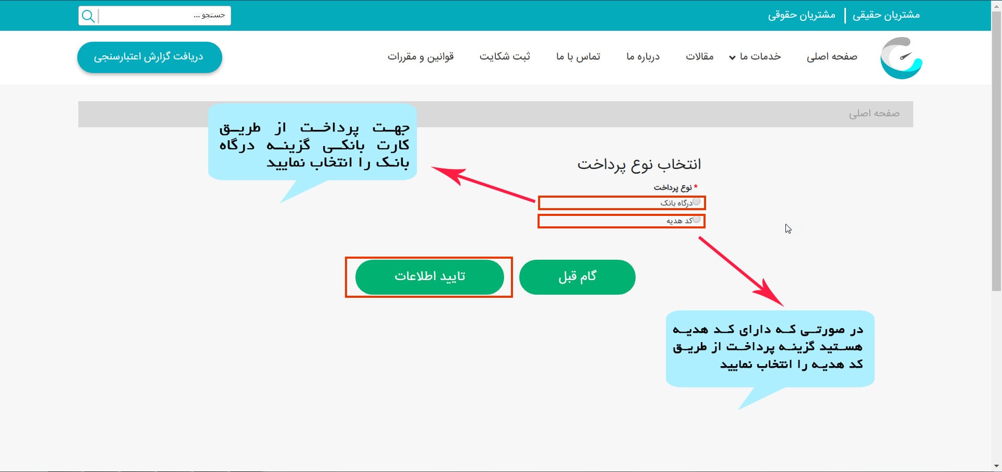Click the scrollbar down arrow
This screenshot has height=472, width=1002.
(996, 466)
